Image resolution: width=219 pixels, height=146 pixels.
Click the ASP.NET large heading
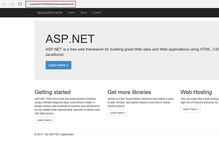(70, 39)
